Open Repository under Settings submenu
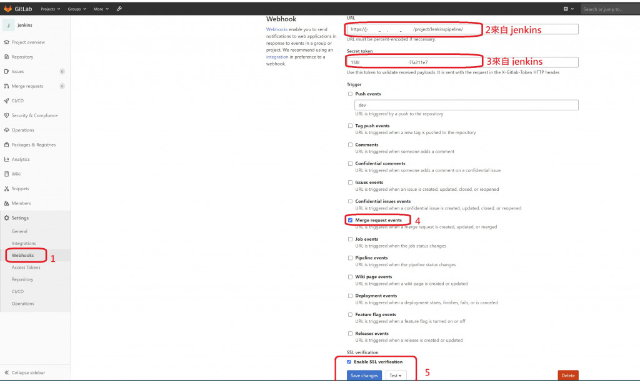640x381 pixels. pos(22,279)
